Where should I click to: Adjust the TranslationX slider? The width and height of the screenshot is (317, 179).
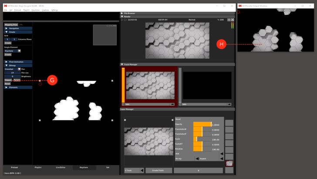202,129
